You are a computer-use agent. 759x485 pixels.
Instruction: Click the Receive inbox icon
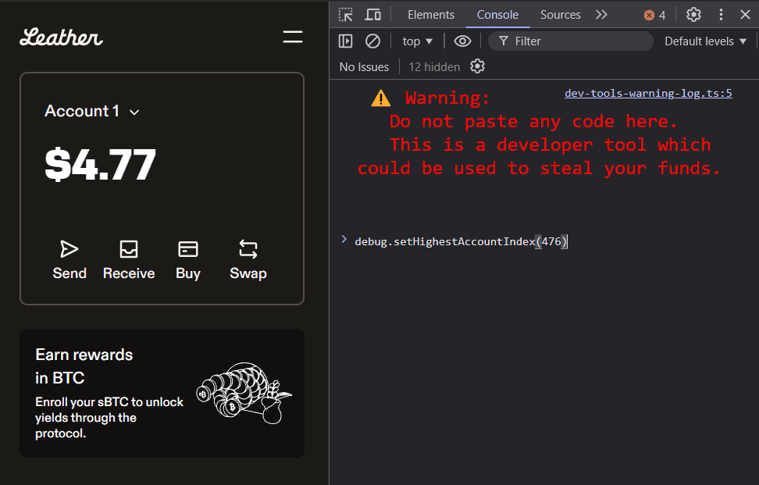tap(129, 249)
